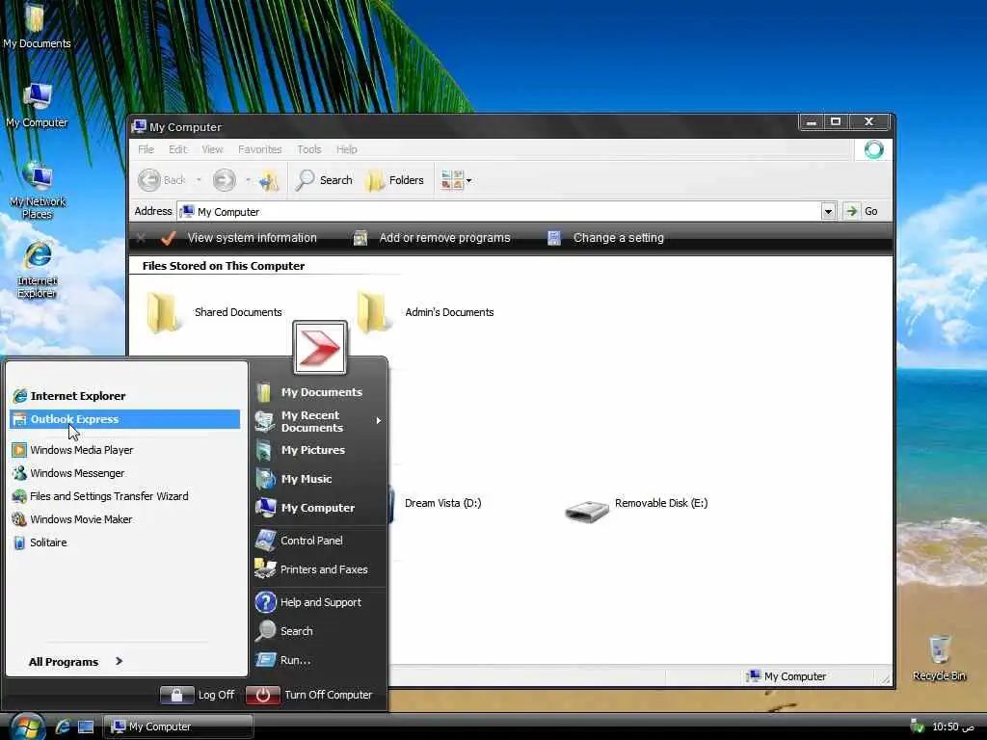Click Add or remove programs link
The width and height of the screenshot is (987, 740).
click(432, 238)
